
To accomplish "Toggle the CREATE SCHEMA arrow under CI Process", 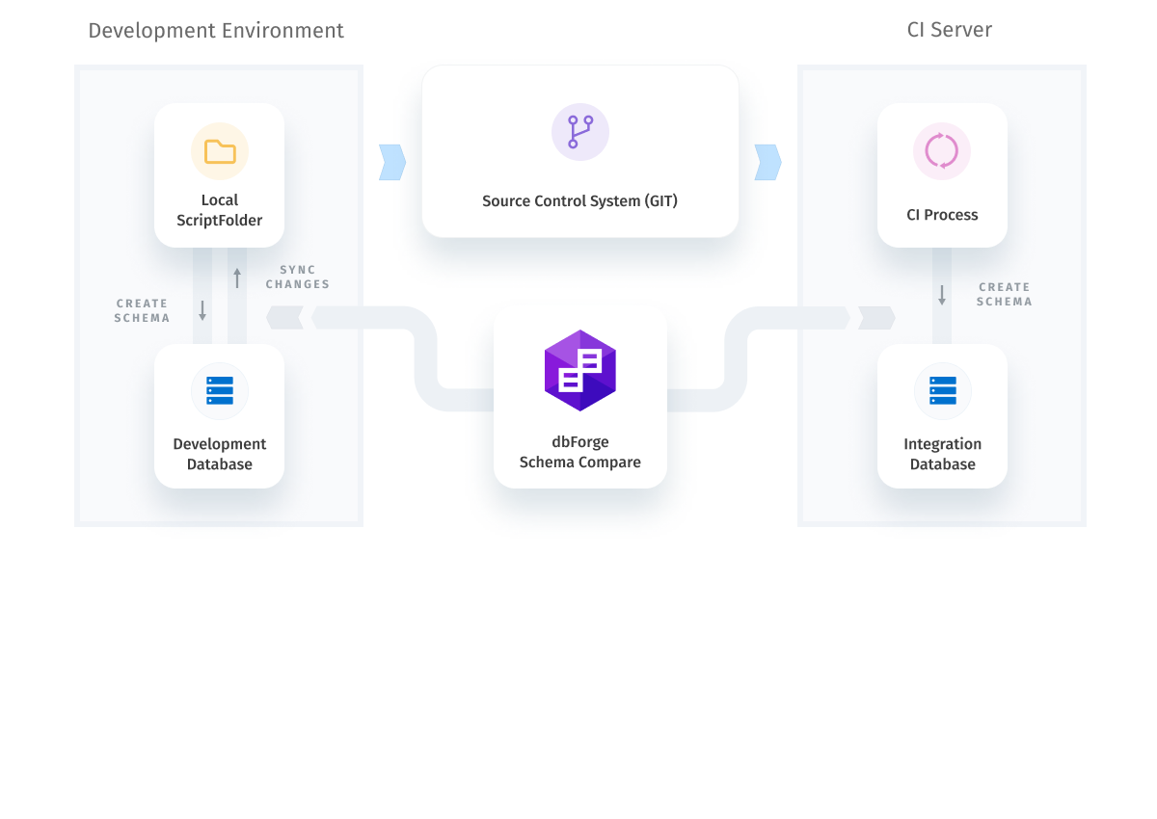I will coord(942,296).
